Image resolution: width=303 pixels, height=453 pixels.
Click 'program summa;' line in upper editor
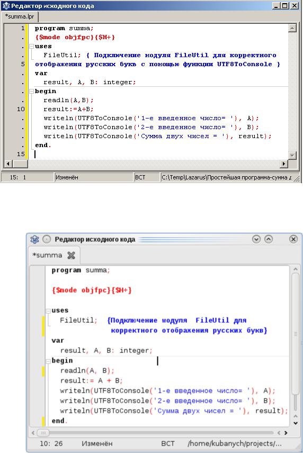point(64,29)
